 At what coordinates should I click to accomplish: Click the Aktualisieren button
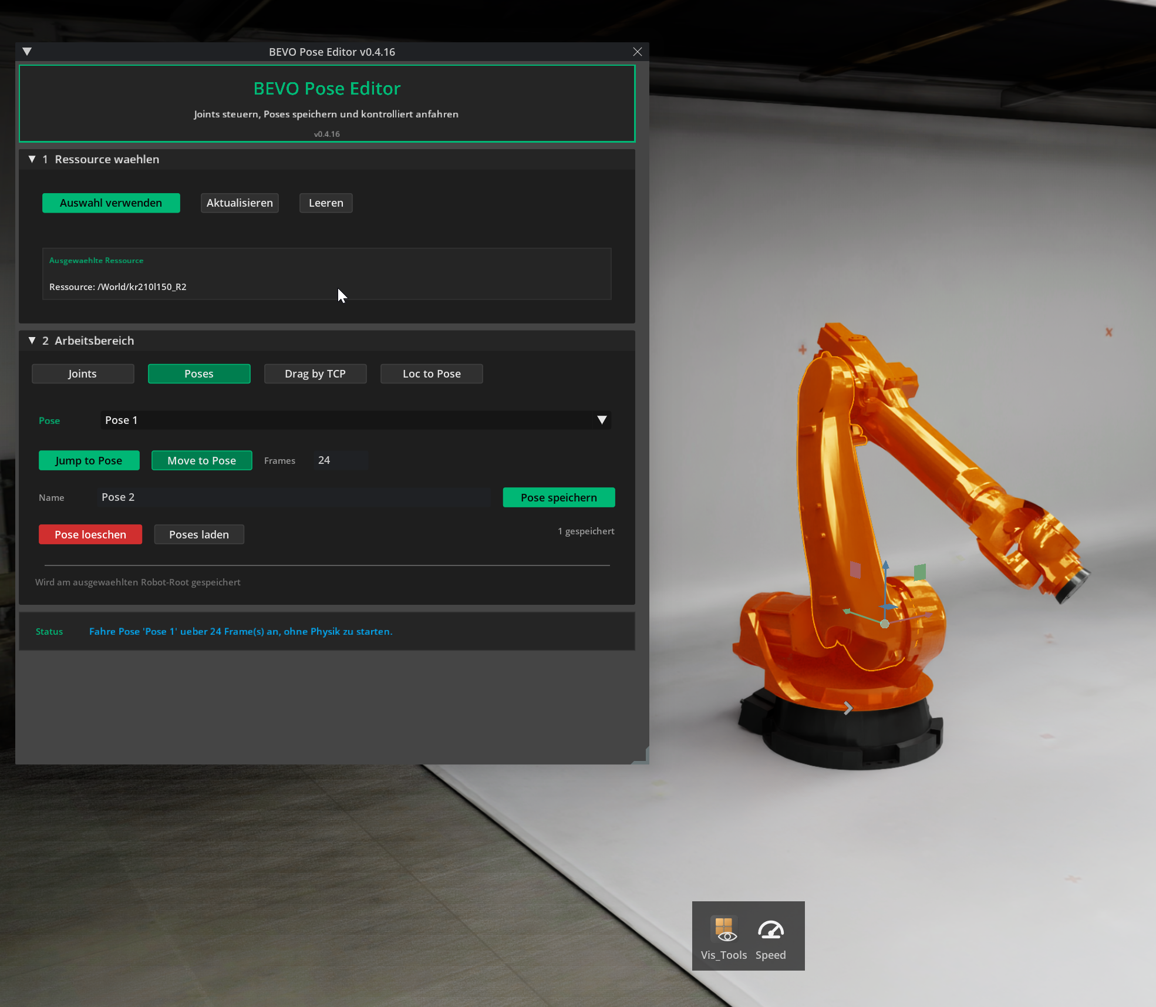coord(240,203)
